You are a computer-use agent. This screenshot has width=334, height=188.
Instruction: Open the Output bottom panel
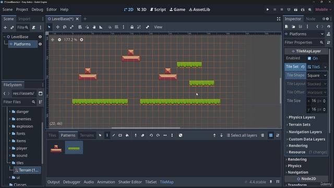coord(53,182)
